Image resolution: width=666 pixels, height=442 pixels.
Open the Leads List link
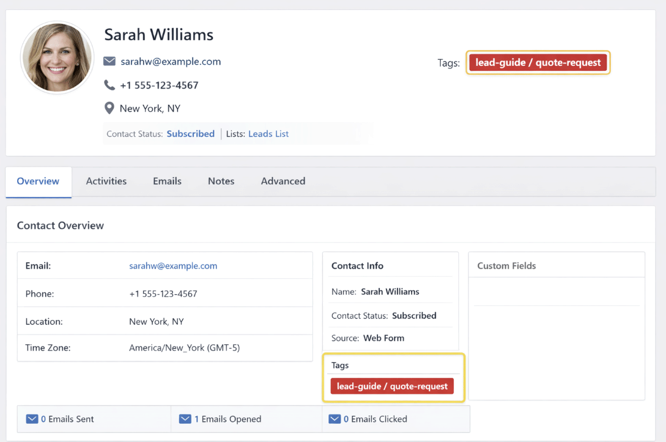click(x=268, y=134)
